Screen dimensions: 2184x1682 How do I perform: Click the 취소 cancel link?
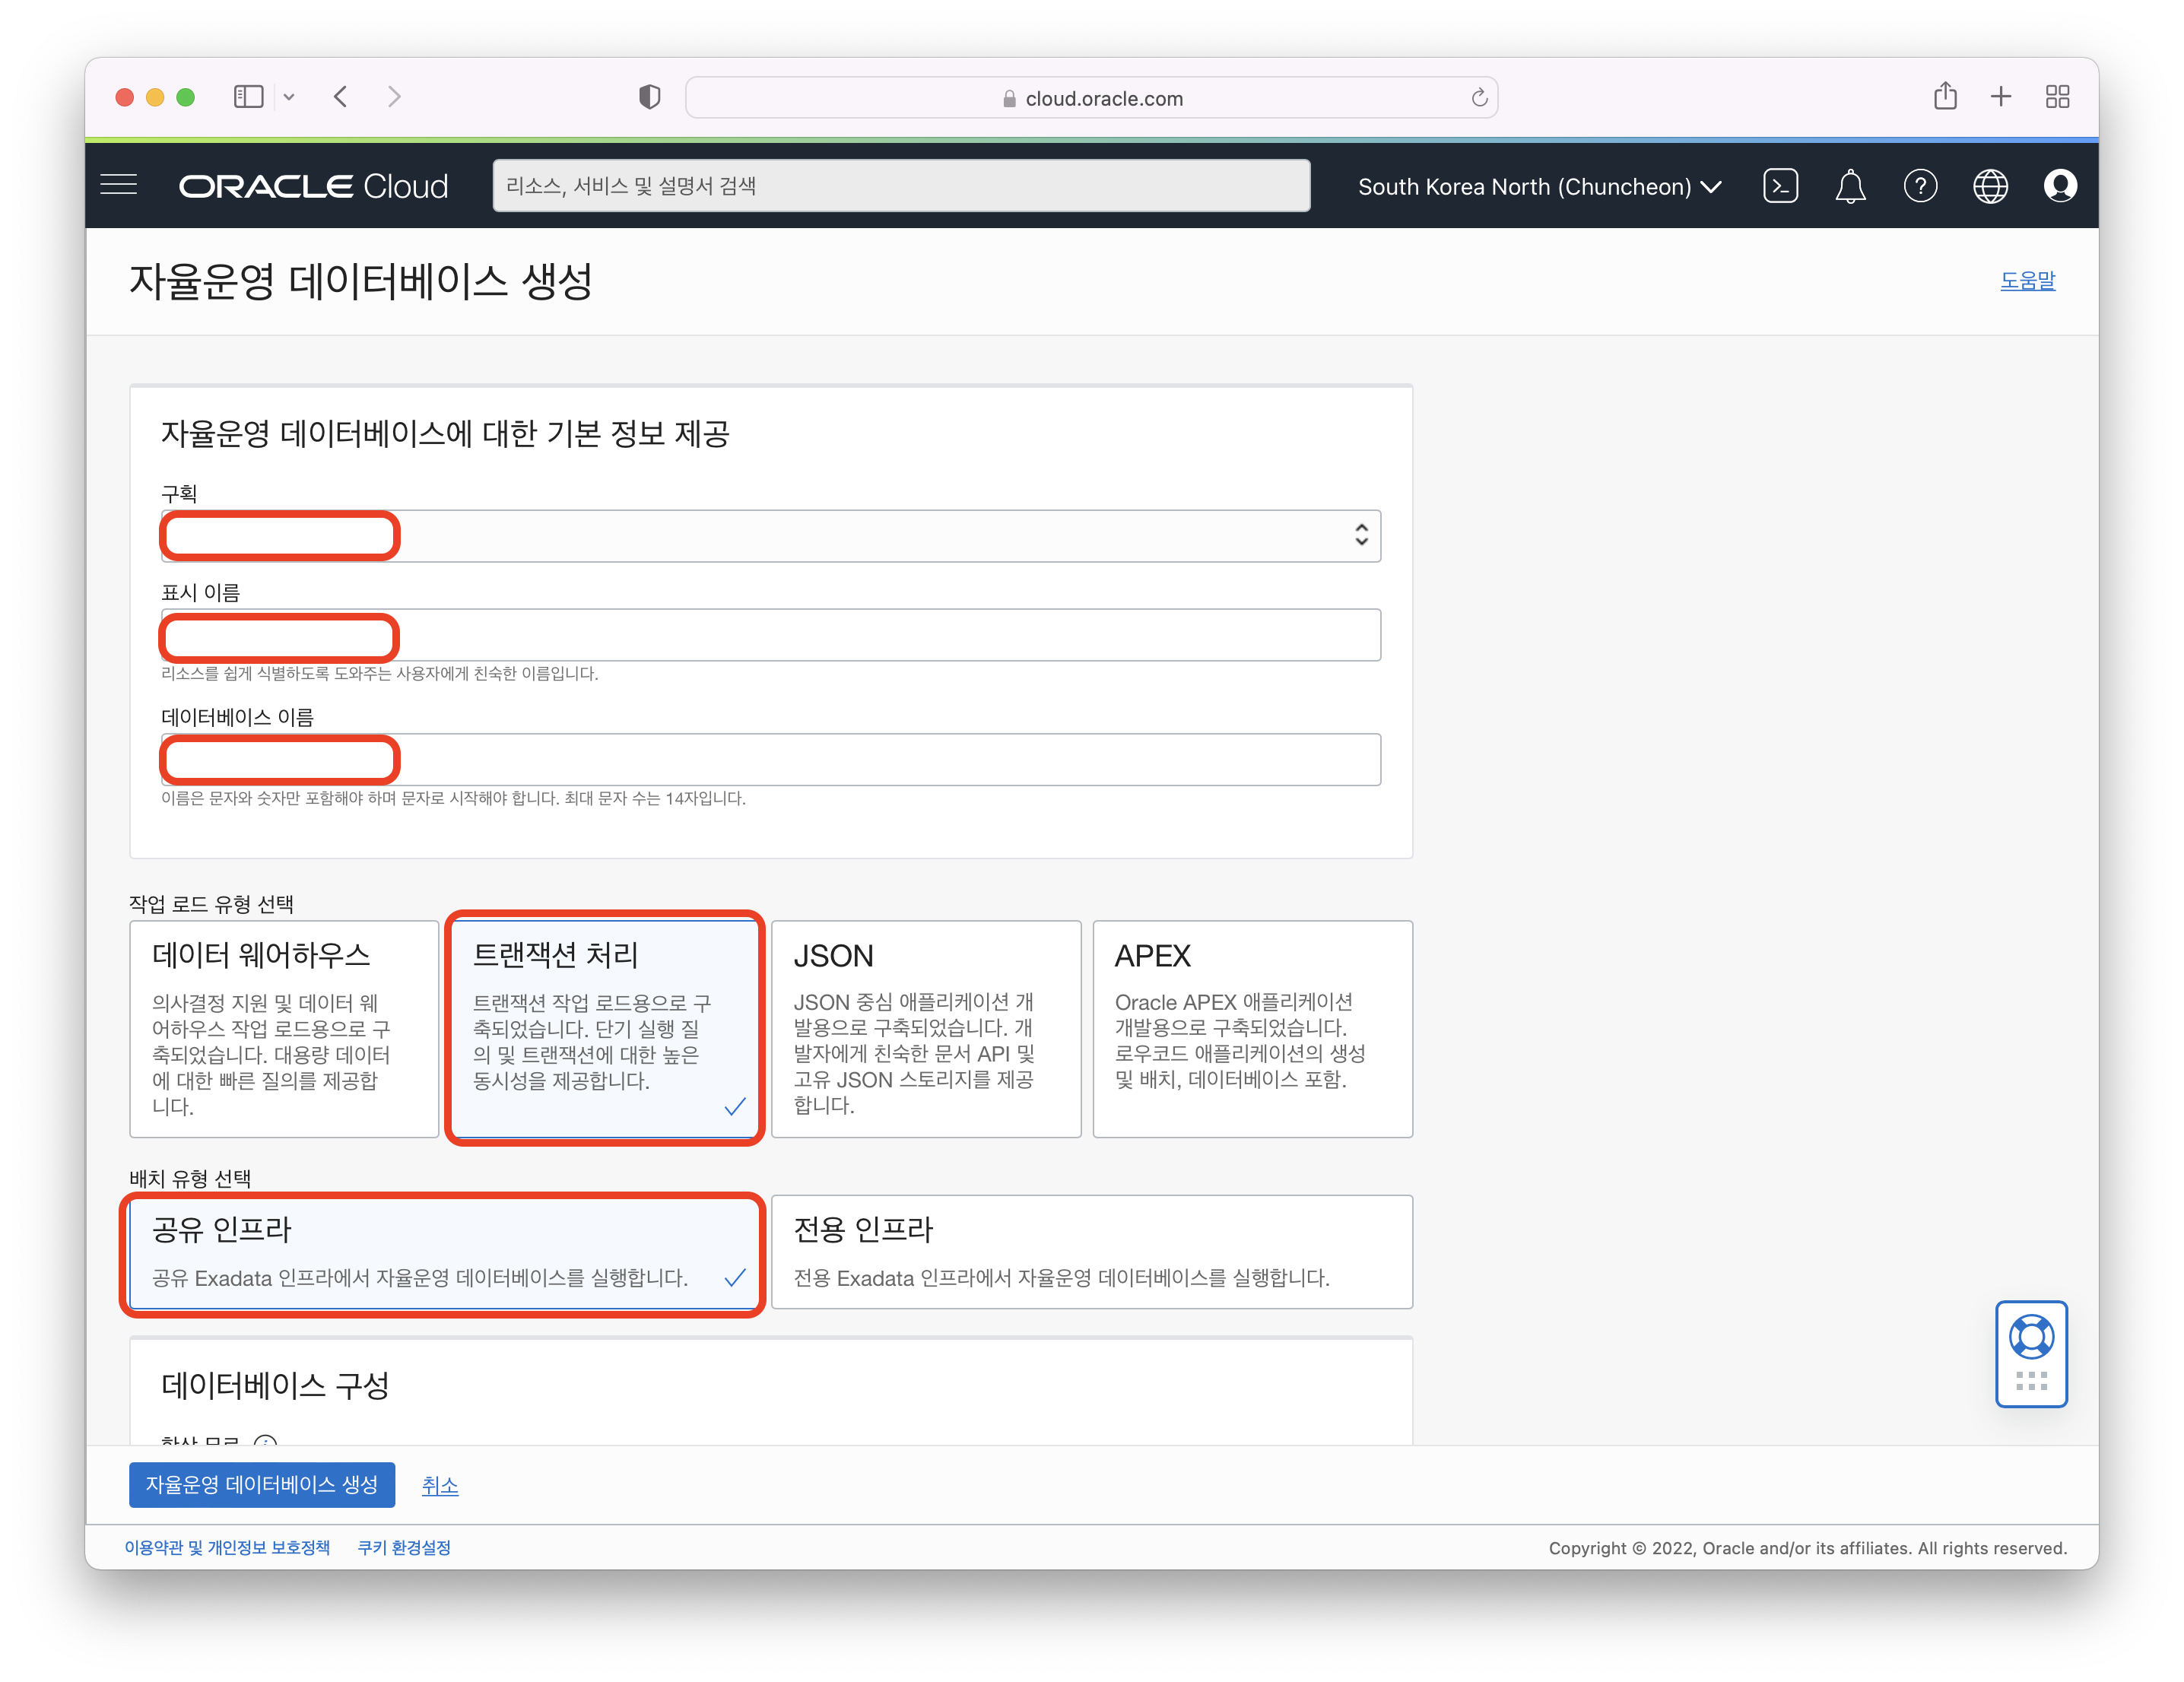click(440, 1485)
